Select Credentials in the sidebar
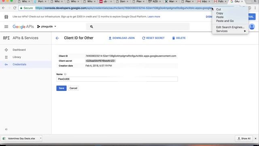 pos(19,64)
